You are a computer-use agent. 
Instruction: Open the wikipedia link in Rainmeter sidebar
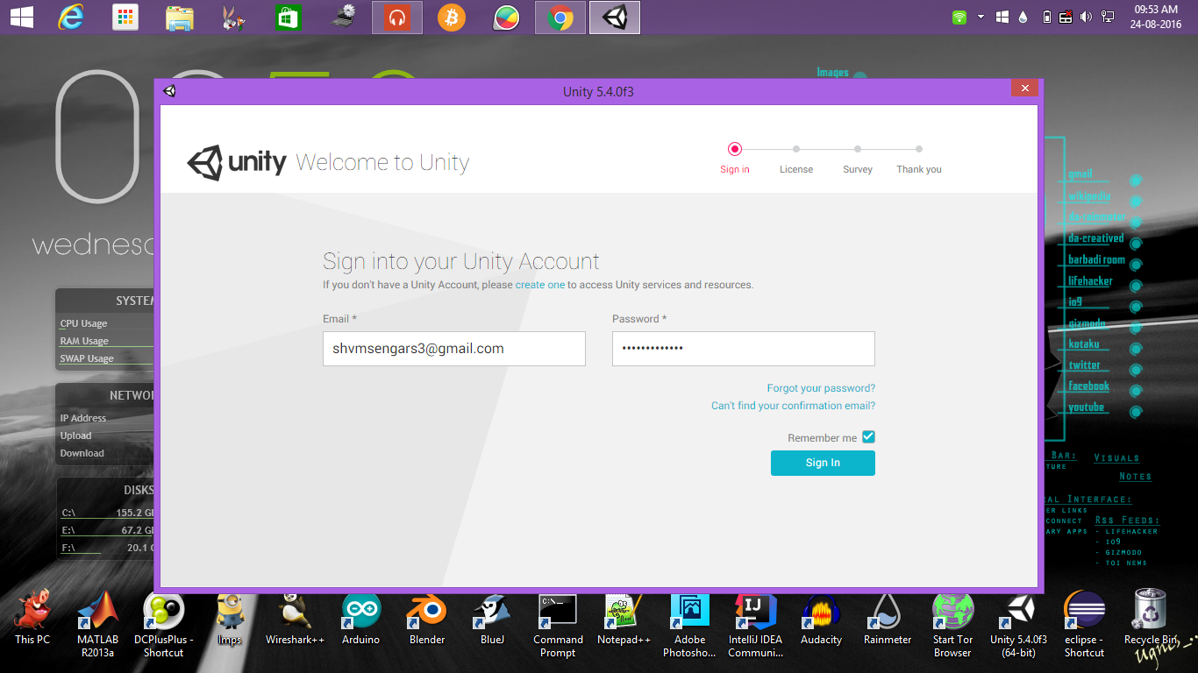[x=1089, y=196]
